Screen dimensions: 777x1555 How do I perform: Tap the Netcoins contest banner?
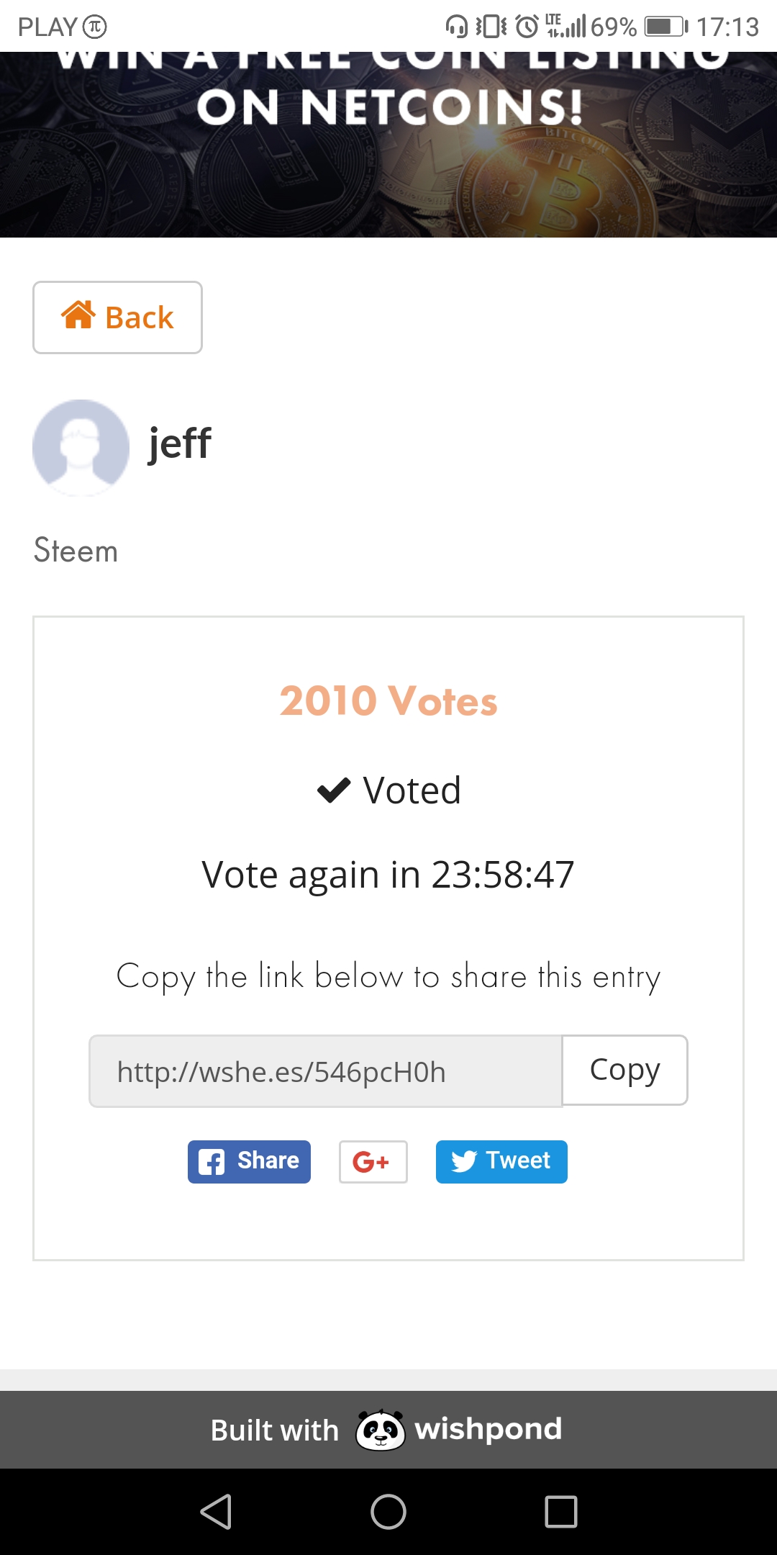(388, 144)
